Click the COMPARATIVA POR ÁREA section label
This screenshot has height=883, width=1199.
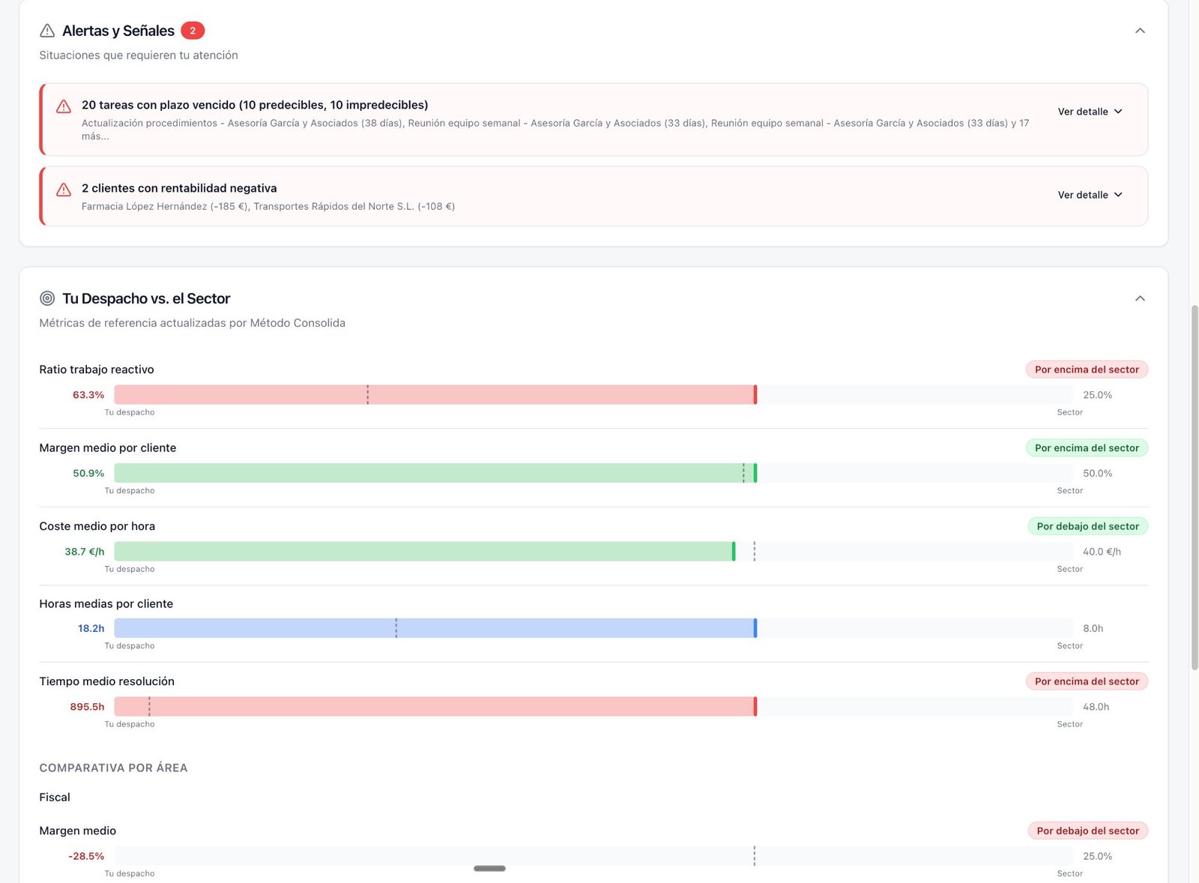point(113,768)
